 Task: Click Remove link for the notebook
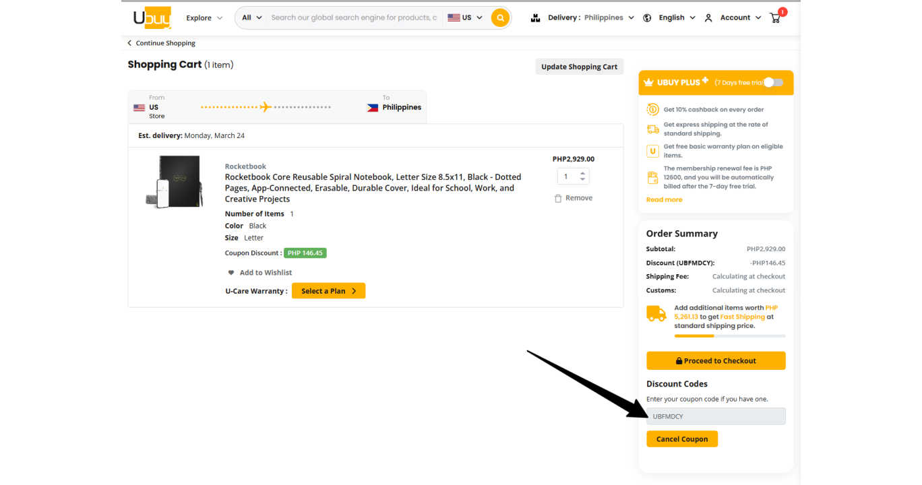579,198
